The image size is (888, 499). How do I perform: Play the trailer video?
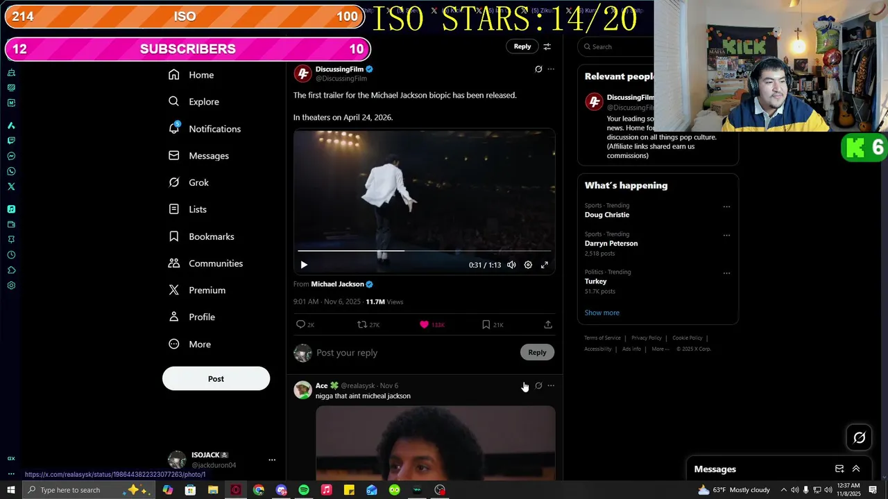tap(304, 265)
